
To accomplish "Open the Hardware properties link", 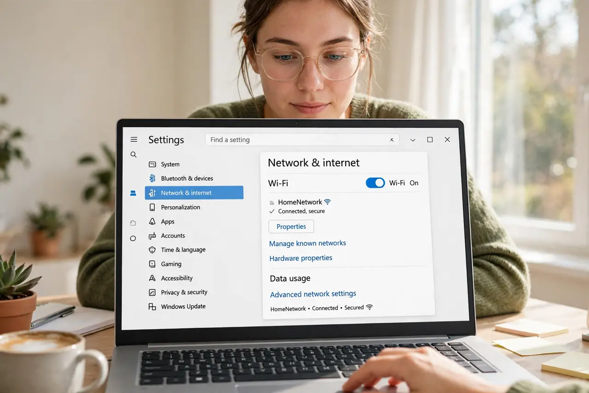I will pyautogui.click(x=301, y=258).
